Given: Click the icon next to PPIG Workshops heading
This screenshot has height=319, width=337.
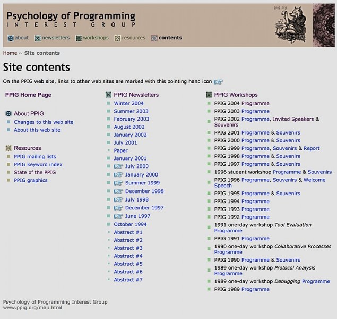Looking at the screenshot, I should [x=209, y=95].
